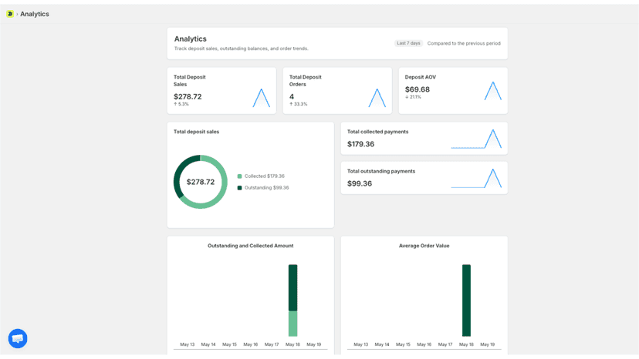Click the $179.36 collected payments value
Screen dimensions: 639x359
[360, 144]
